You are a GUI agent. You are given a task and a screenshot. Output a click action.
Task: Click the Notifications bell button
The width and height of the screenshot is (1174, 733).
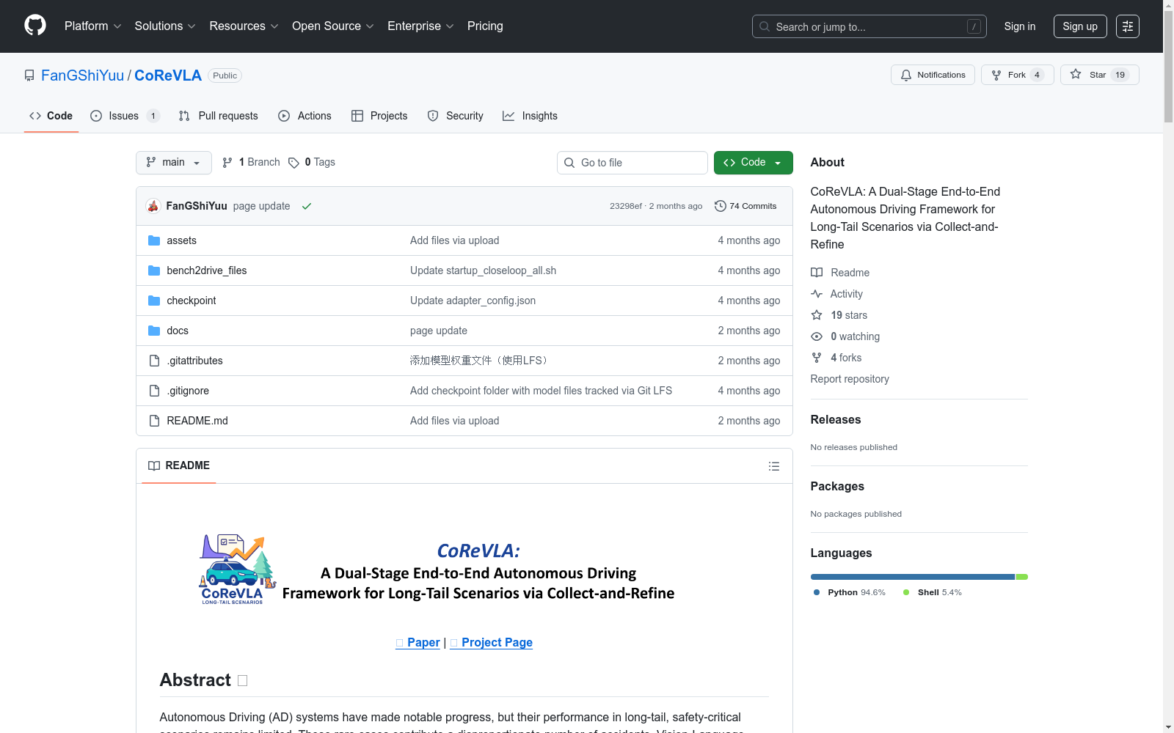click(x=933, y=75)
